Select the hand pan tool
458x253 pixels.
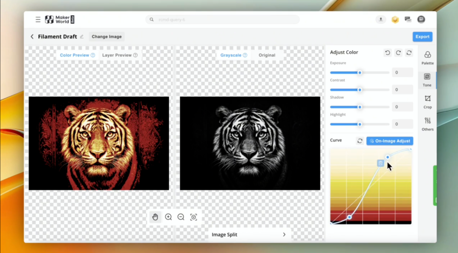pyautogui.click(x=155, y=217)
